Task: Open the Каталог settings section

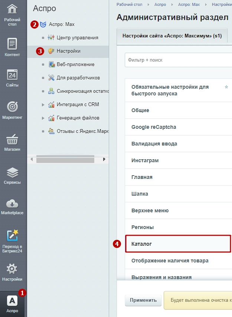Action: [x=178, y=244]
